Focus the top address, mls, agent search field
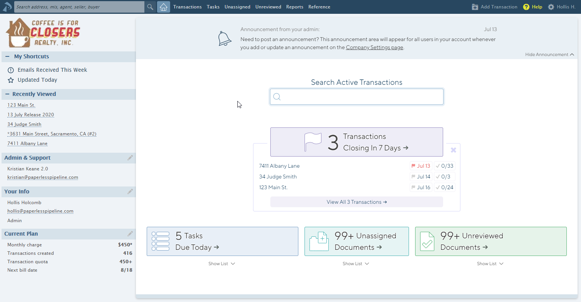This screenshot has height=302, width=581. tap(79, 7)
